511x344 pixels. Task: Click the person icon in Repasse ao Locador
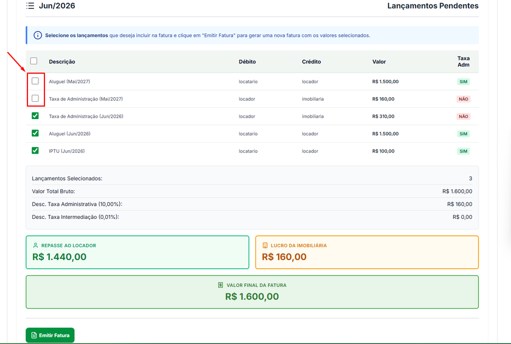35,245
